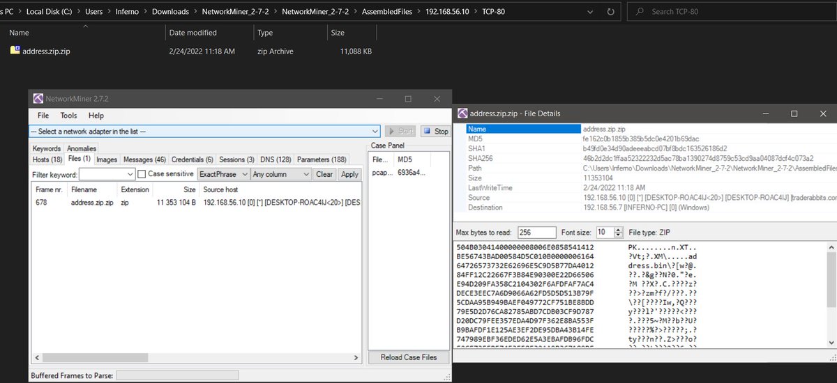This screenshot has height=383, width=837.
Task: Click the Start capture button
Action: 400,131
